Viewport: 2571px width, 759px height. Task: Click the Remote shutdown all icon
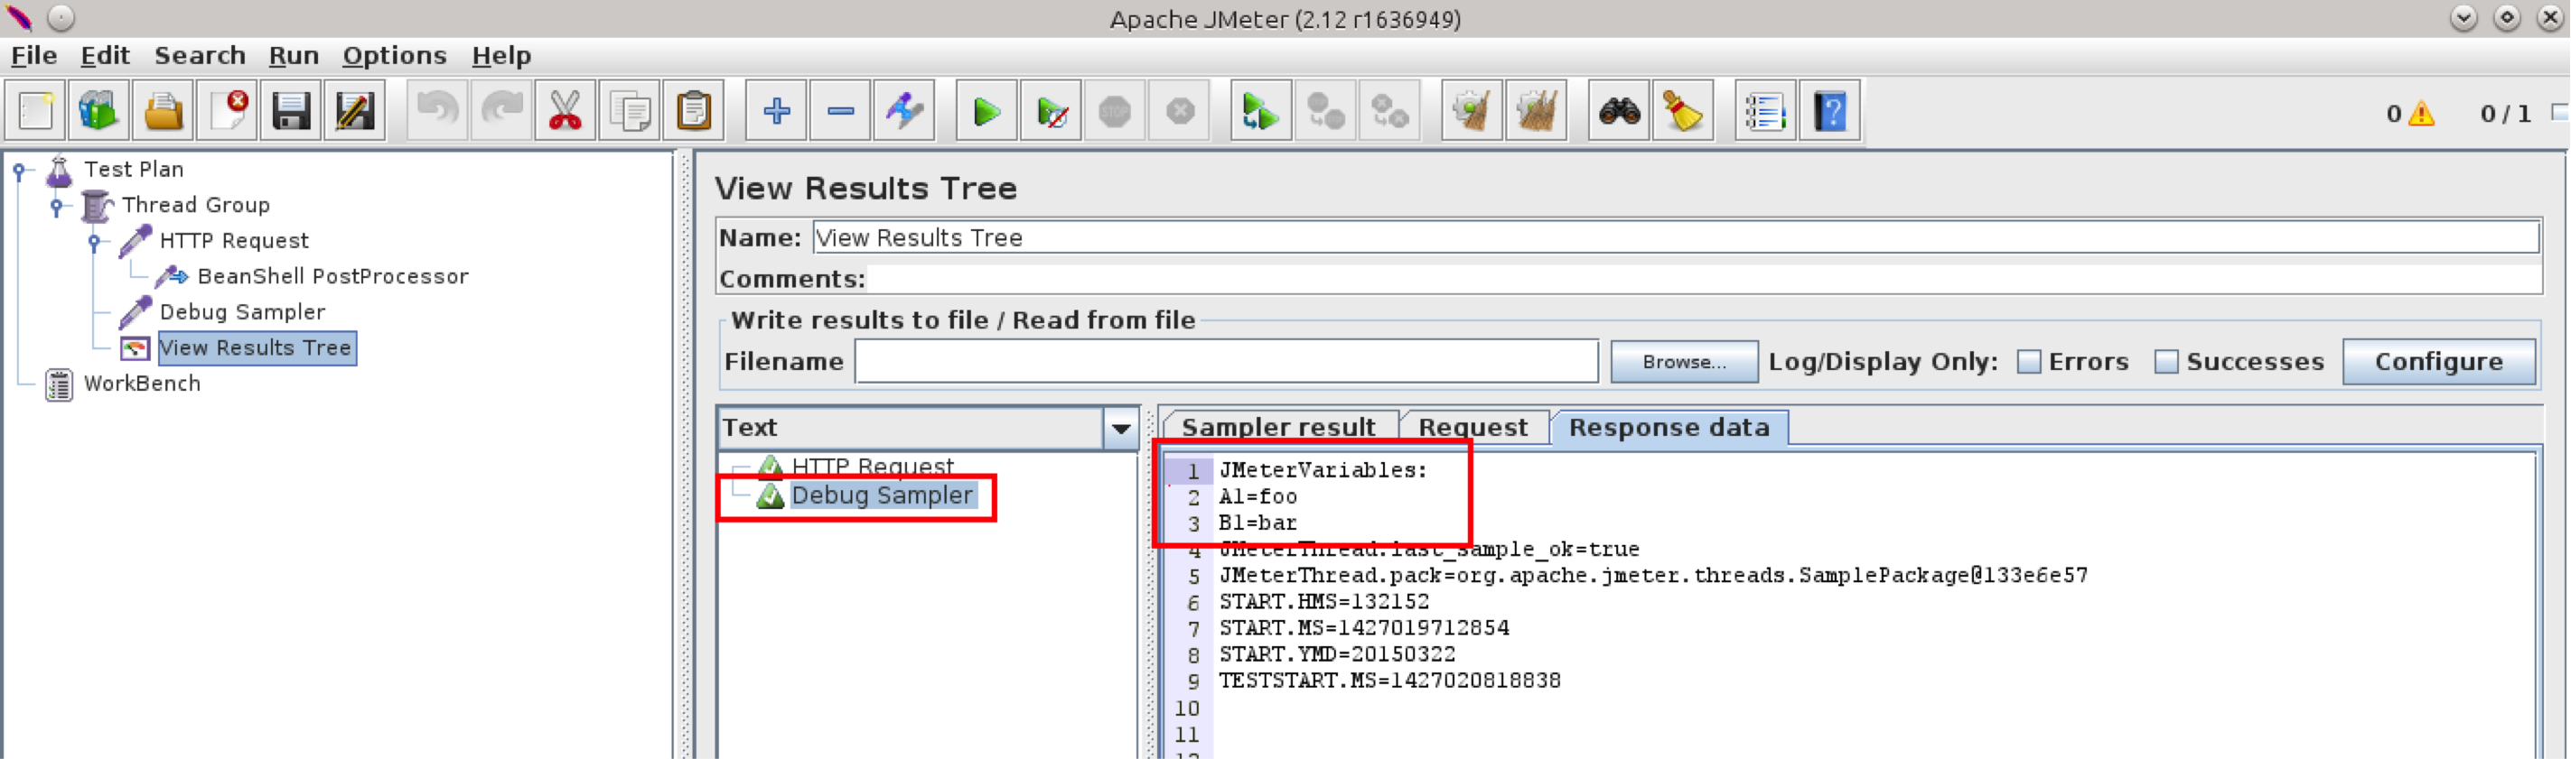point(1389,111)
